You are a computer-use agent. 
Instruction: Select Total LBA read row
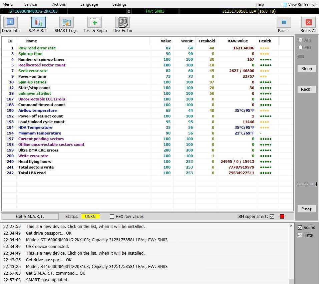click(147, 173)
